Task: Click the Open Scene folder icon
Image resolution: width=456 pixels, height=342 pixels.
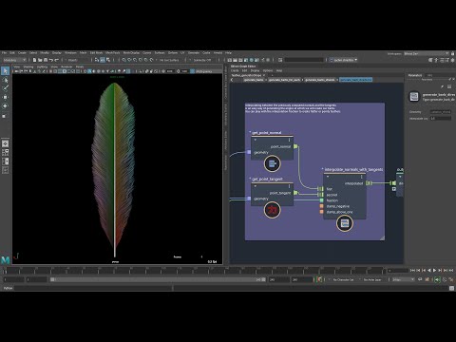Action: (40, 60)
